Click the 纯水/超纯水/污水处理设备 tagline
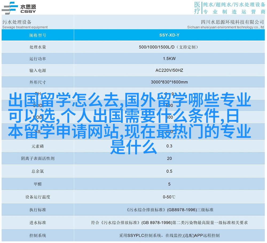 pos(234,5)
